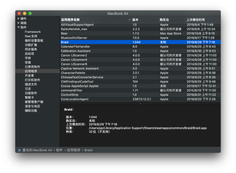
Task: Select the ChineseTextConverterService row
Action: point(140,77)
